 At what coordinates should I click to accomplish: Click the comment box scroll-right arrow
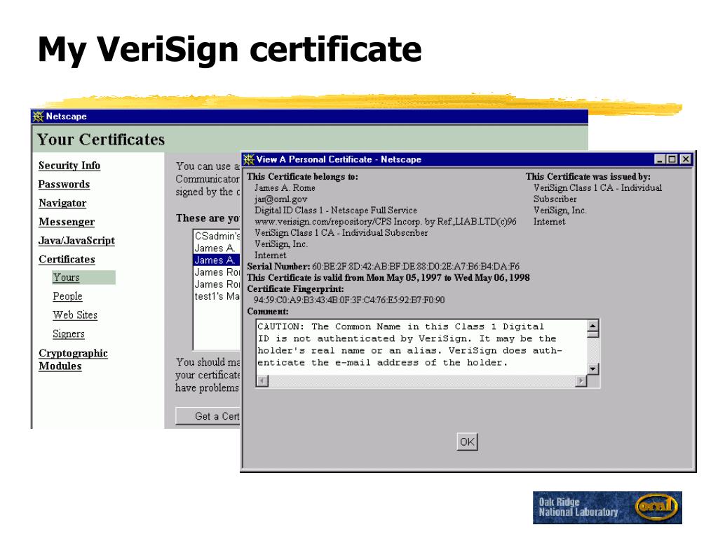tap(581, 380)
